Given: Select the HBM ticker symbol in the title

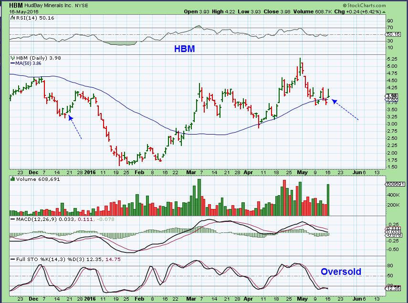Looking at the screenshot, I should 16,5.
